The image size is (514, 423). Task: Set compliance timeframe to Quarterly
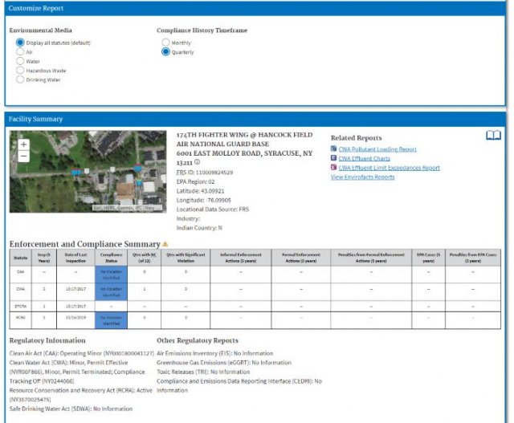166,52
